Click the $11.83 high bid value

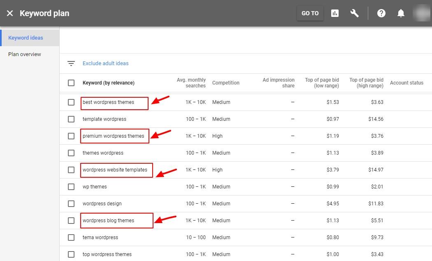point(376,204)
